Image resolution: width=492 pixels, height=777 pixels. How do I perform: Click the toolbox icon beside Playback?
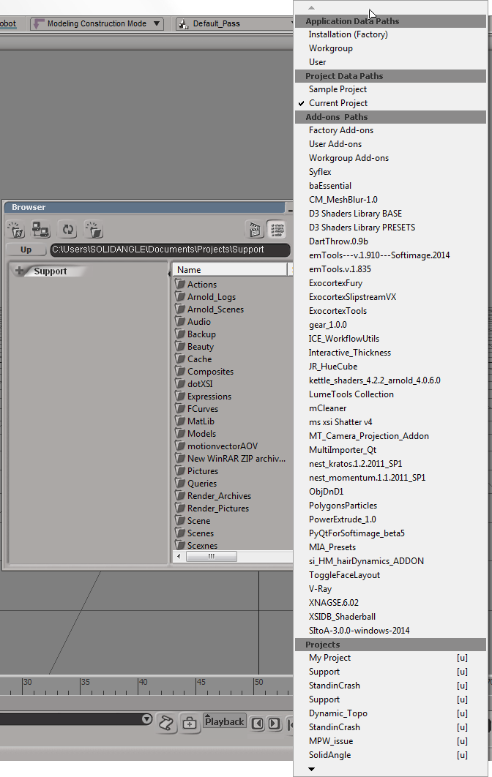point(190,723)
